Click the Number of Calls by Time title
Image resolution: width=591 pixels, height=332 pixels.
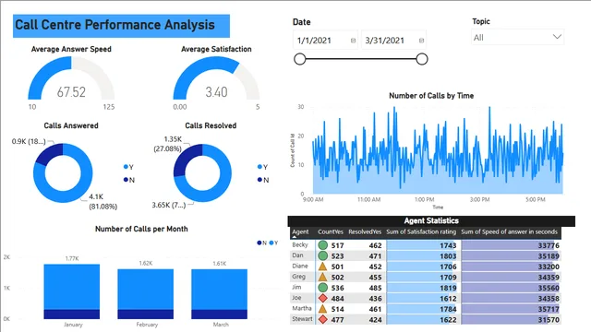pyautogui.click(x=431, y=96)
